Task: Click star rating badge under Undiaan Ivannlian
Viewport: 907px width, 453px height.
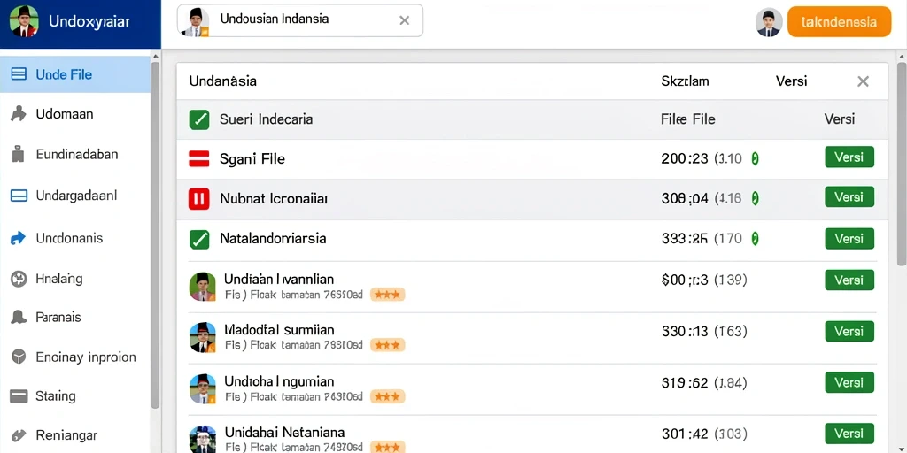Action: (x=388, y=295)
